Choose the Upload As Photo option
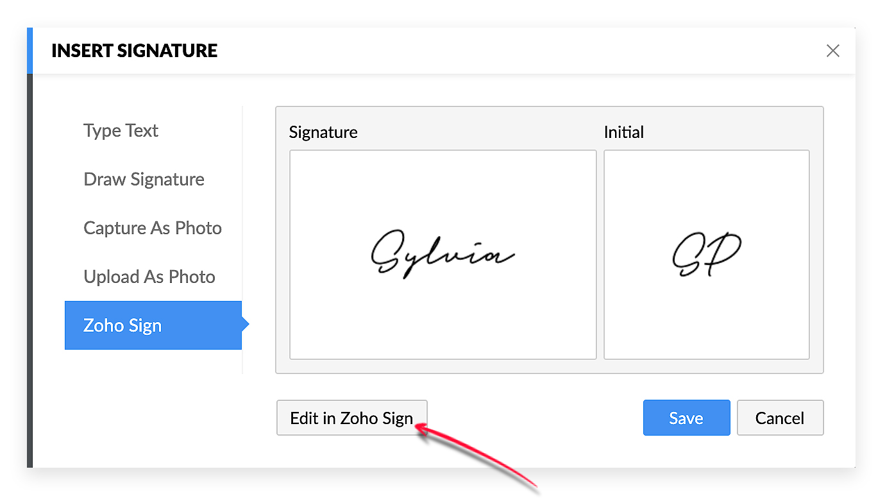Screen dimensions: 894x503 pyautogui.click(x=149, y=277)
